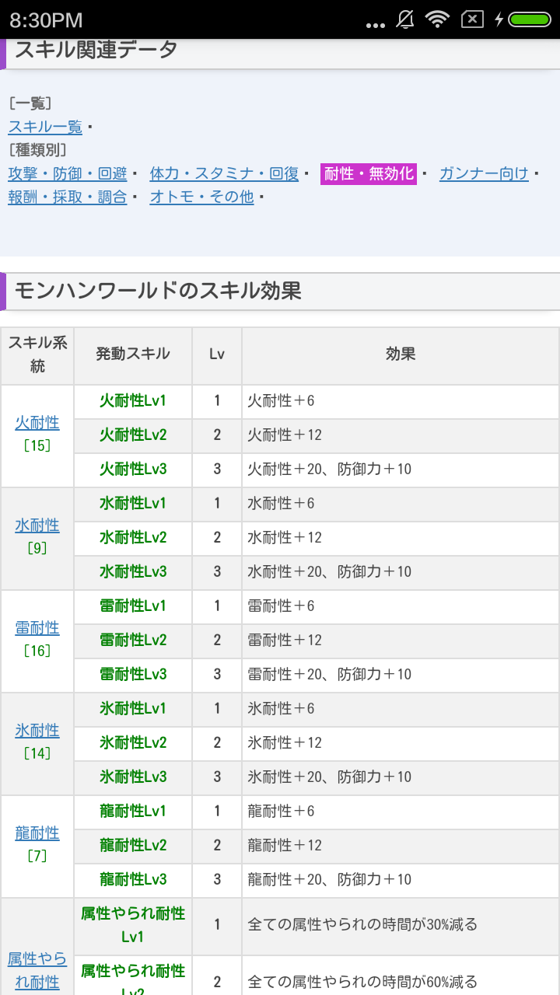
Task: Click the 雷耐性＋12 effect text
Action: pyautogui.click(x=285, y=641)
